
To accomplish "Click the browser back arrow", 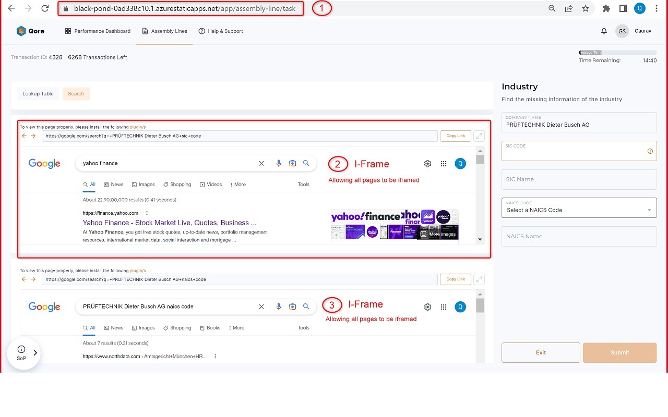I will [x=11, y=8].
